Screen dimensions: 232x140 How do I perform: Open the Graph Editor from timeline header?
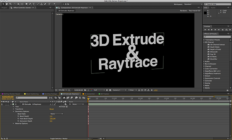tap(84, 98)
